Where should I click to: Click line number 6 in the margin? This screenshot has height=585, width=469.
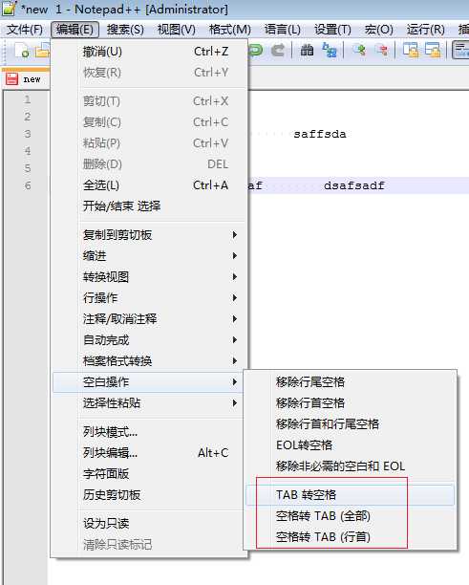(x=28, y=185)
